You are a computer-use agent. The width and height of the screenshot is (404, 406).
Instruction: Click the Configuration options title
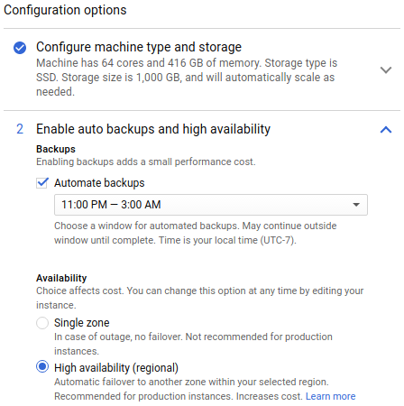(x=65, y=10)
